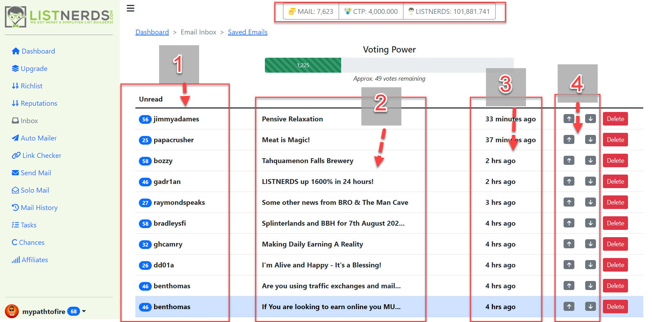Upvote the jimmyadames Pensive Relaxation email
The image size is (652, 322).
pos(569,119)
